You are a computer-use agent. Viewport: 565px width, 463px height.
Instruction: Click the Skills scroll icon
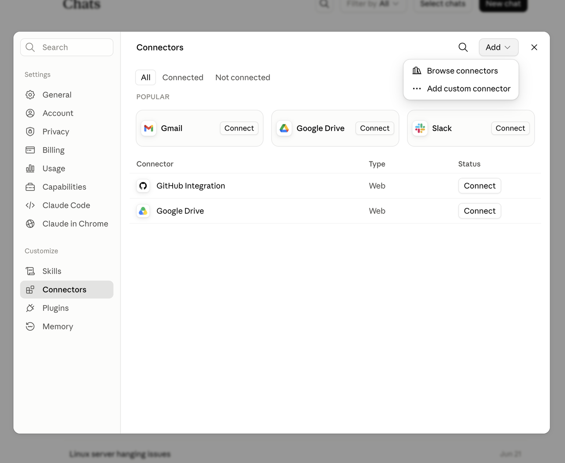click(30, 271)
